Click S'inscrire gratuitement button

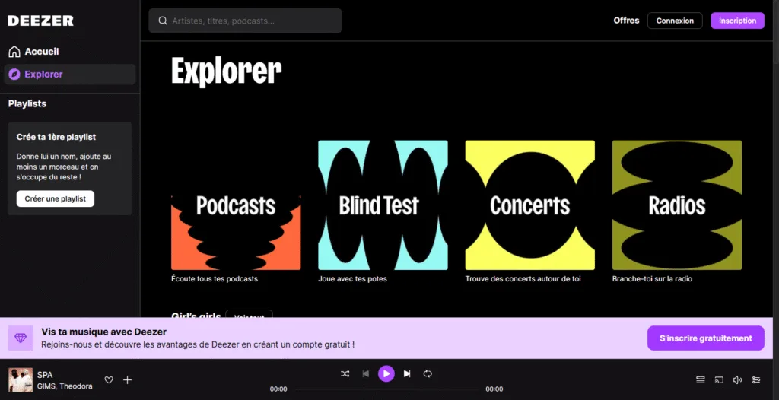pyautogui.click(x=705, y=338)
